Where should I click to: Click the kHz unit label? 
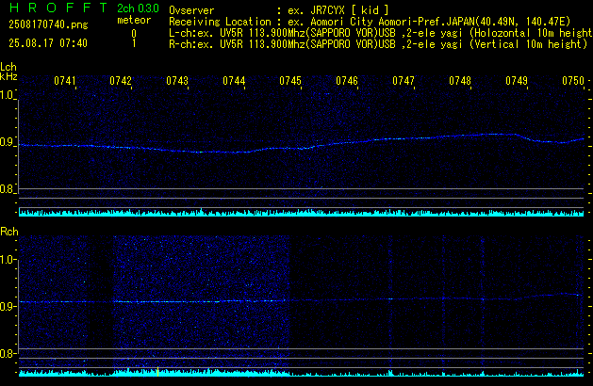(x=8, y=76)
